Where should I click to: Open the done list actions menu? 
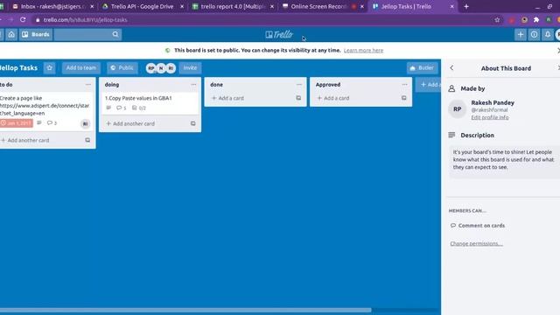point(299,85)
